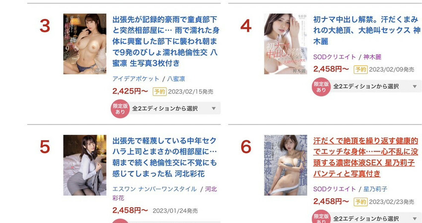Open the underlined red rank 6 product title

pos(366,157)
